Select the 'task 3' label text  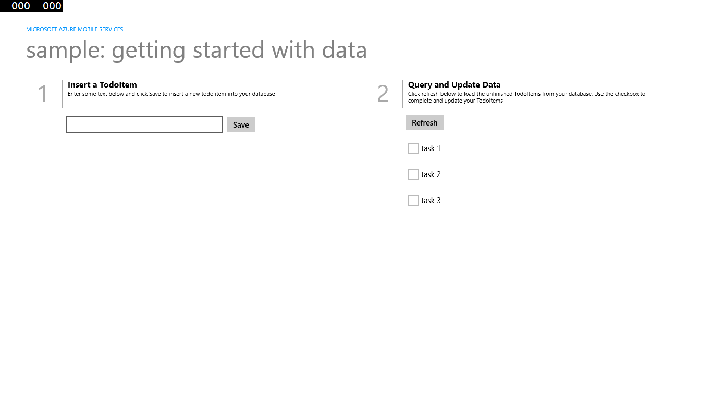pyautogui.click(x=431, y=201)
